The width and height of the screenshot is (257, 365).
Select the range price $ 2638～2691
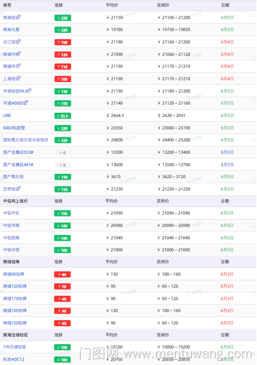tap(171, 115)
